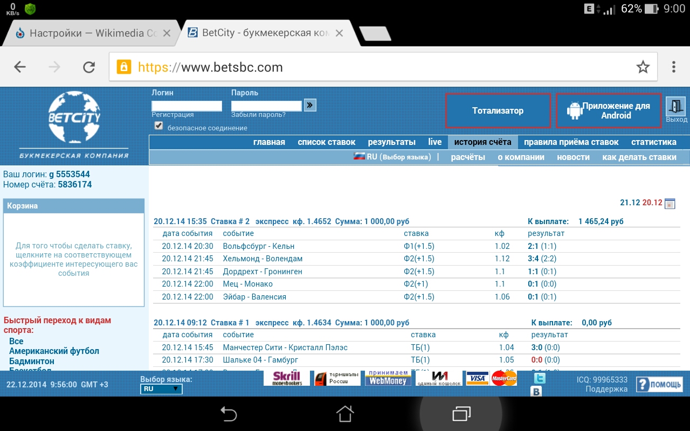Open Забыли пароль link
The width and height of the screenshot is (690, 431).
258,115
